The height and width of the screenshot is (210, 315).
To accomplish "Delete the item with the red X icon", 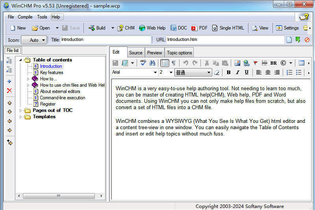I will pos(9,91).
